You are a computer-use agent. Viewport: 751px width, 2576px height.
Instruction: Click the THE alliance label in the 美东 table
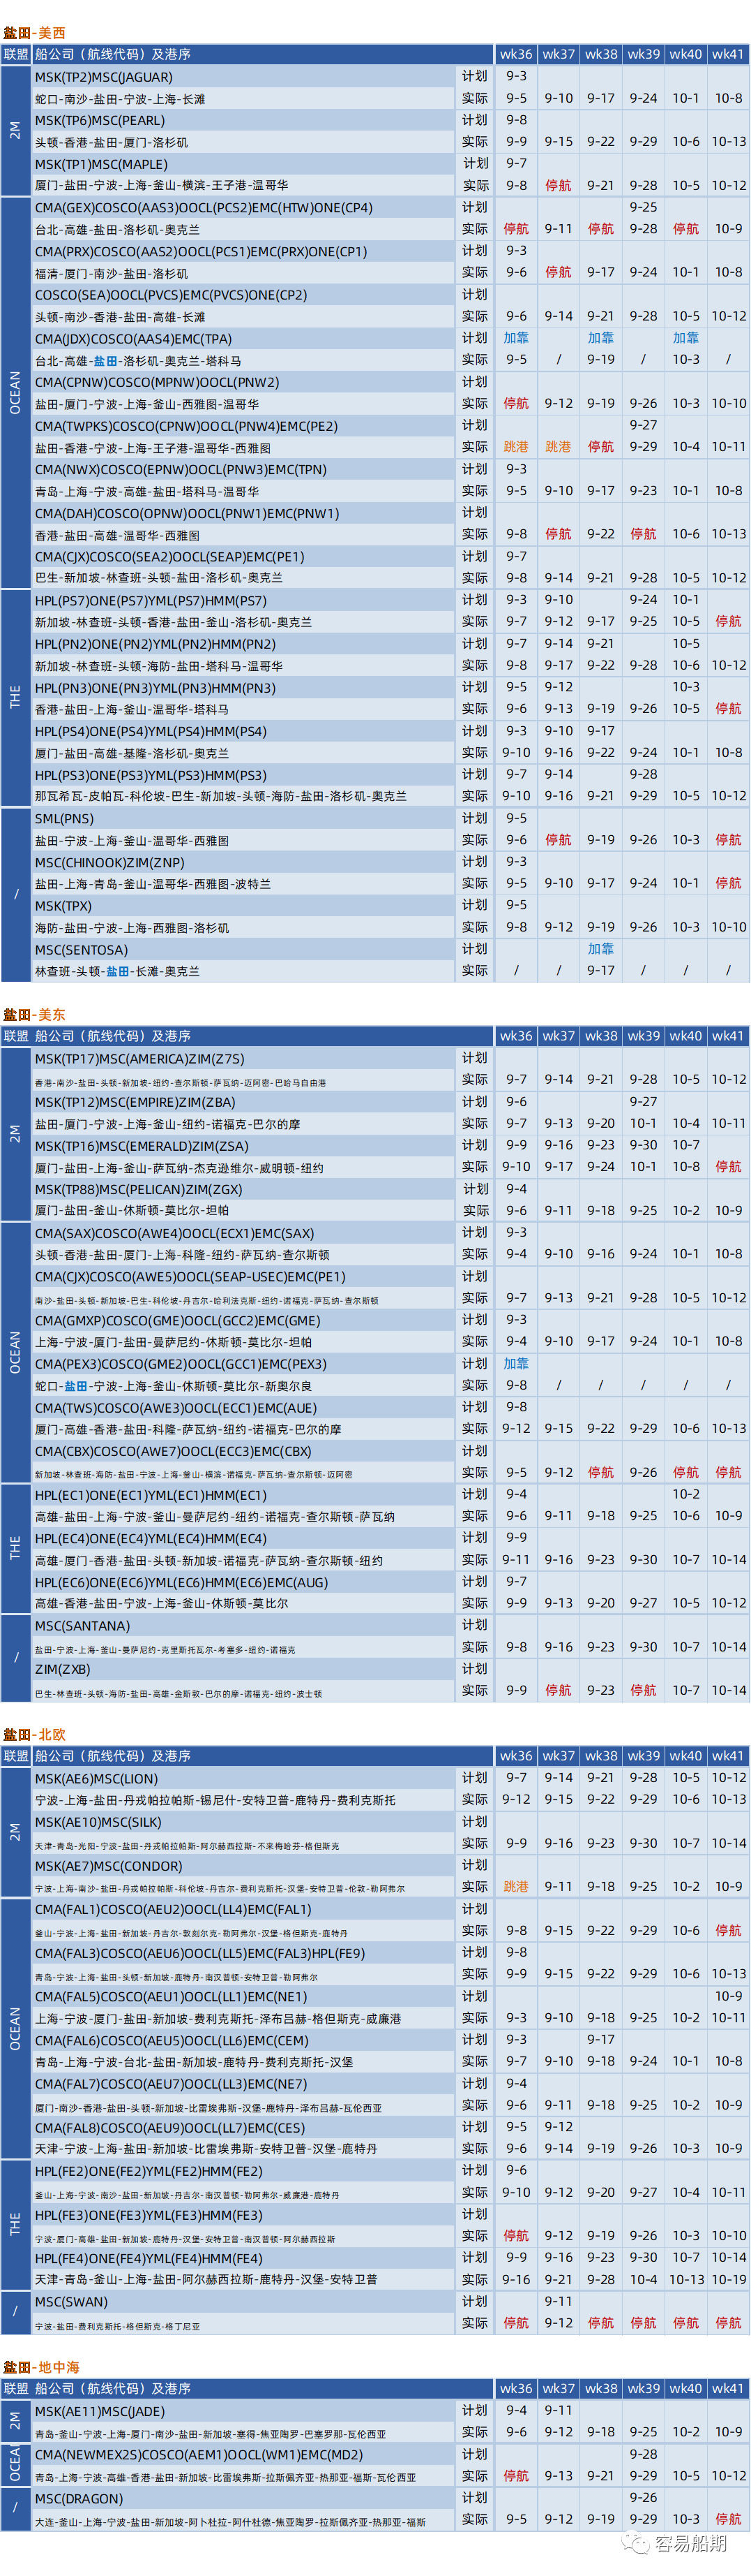click(x=15, y=1548)
